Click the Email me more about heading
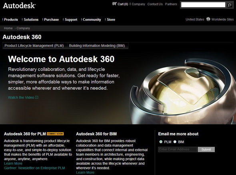The height and width of the screenshot is (175, 236). click(x=178, y=134)
